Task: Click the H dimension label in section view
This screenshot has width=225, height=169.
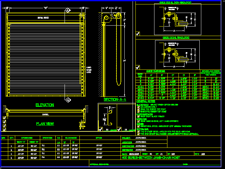Action: pos(124,61)
